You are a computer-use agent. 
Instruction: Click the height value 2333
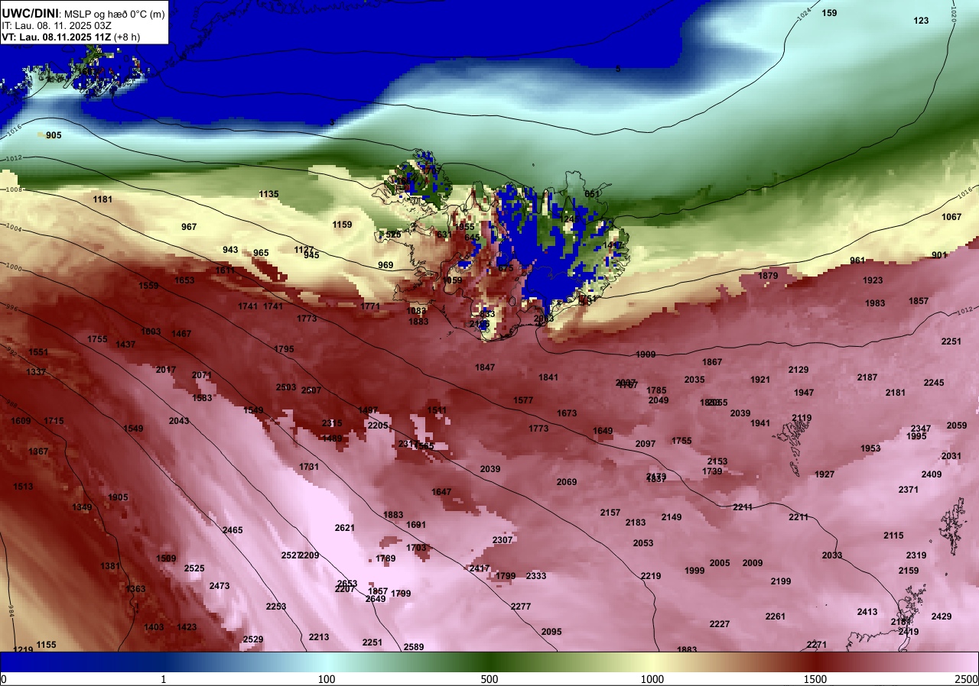pos(536,576)
